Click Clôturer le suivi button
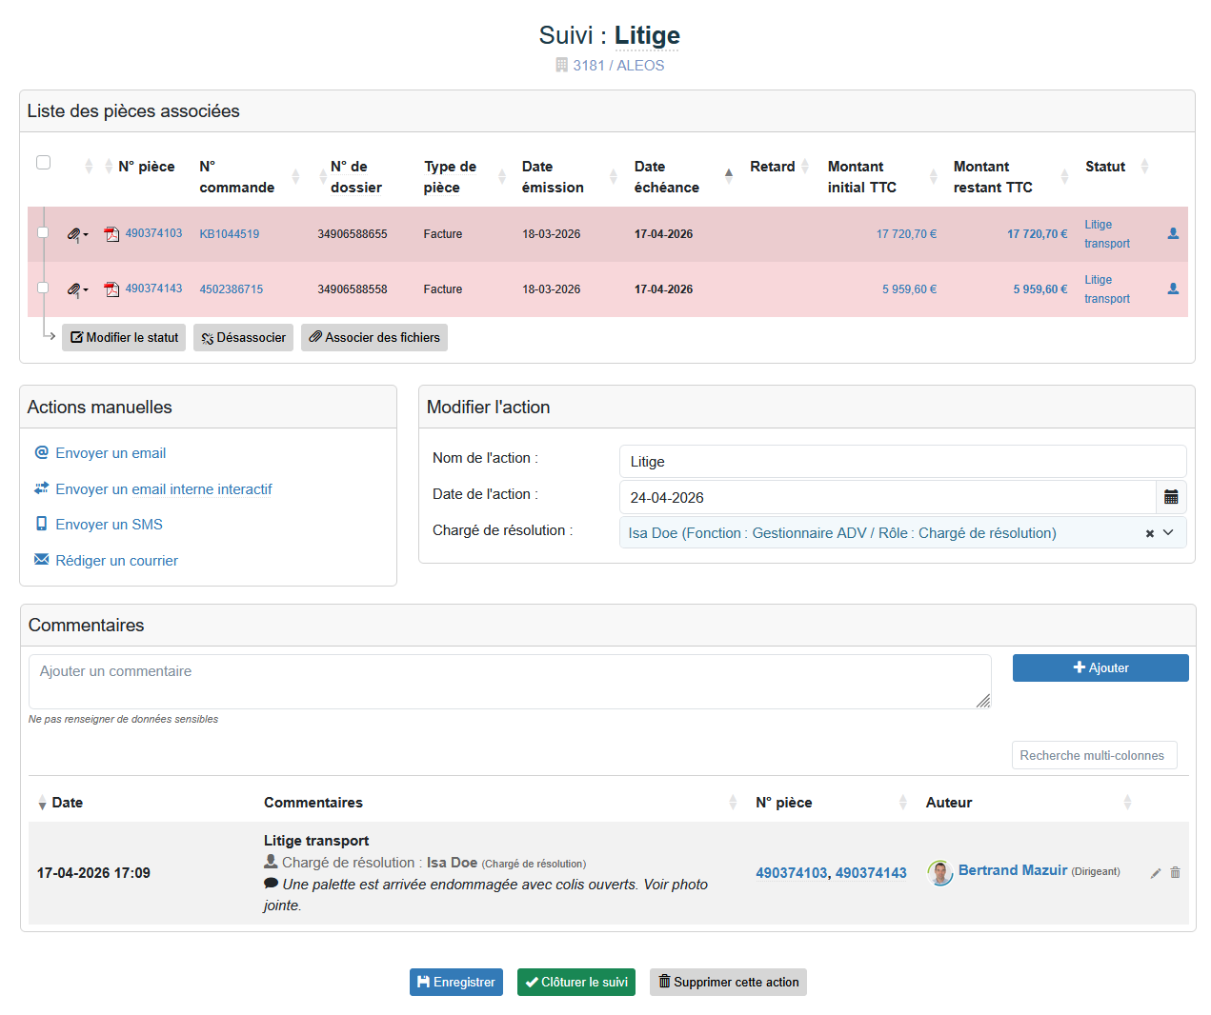The image size is (1211, 1015). click(x=575, y=982)
